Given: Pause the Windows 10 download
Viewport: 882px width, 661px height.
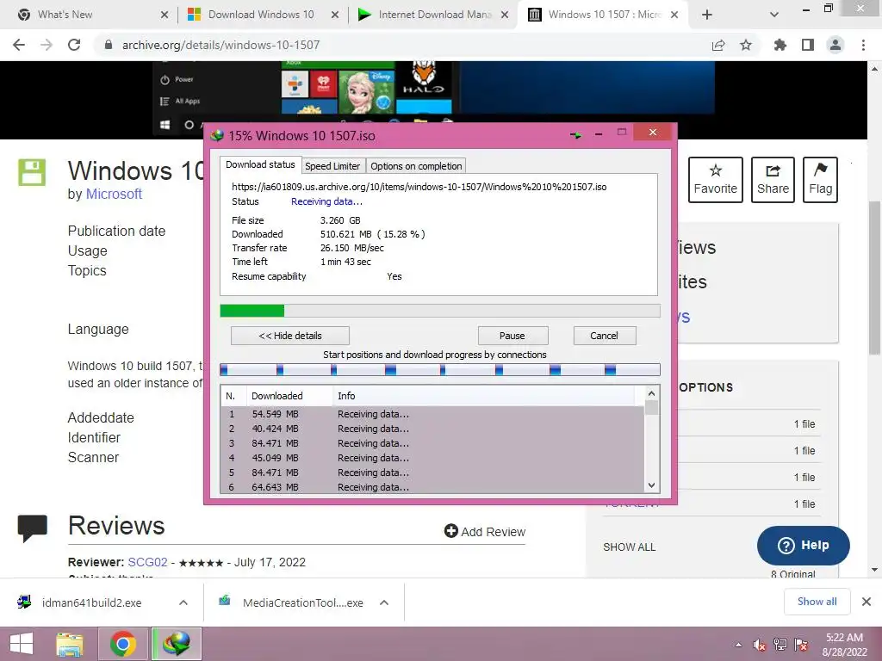Looking at the screenshot, I should coord(512,336).
